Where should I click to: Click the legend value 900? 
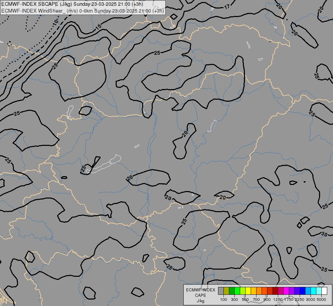(267, 300)
